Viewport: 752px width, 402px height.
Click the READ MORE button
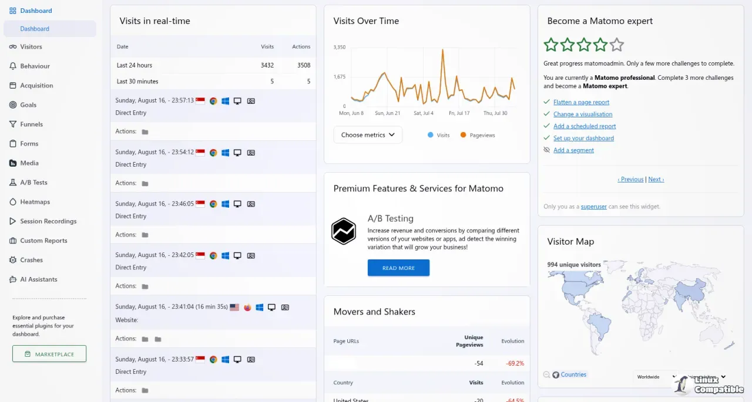(x=398, y=268)
